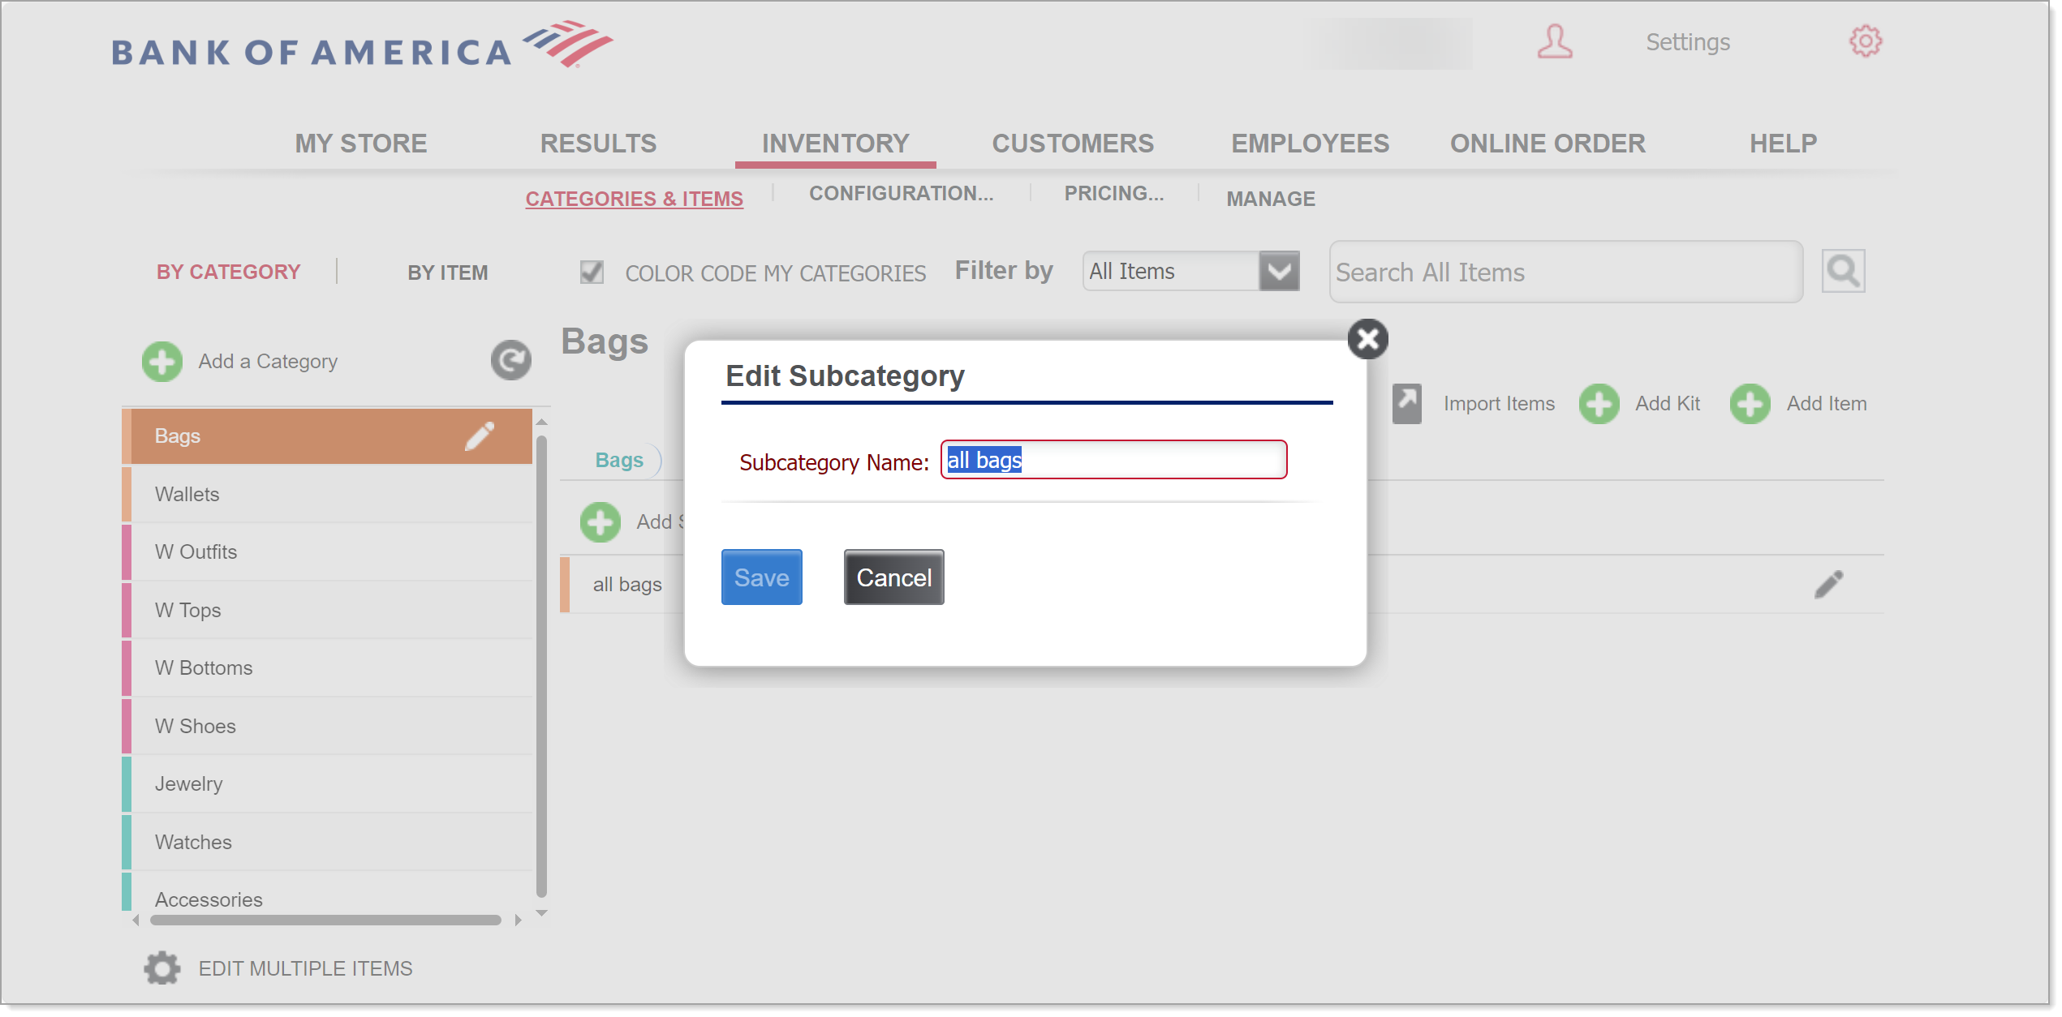Select the W Outfits category
Screen dimensions: 2062x1017
pos(328,552)
